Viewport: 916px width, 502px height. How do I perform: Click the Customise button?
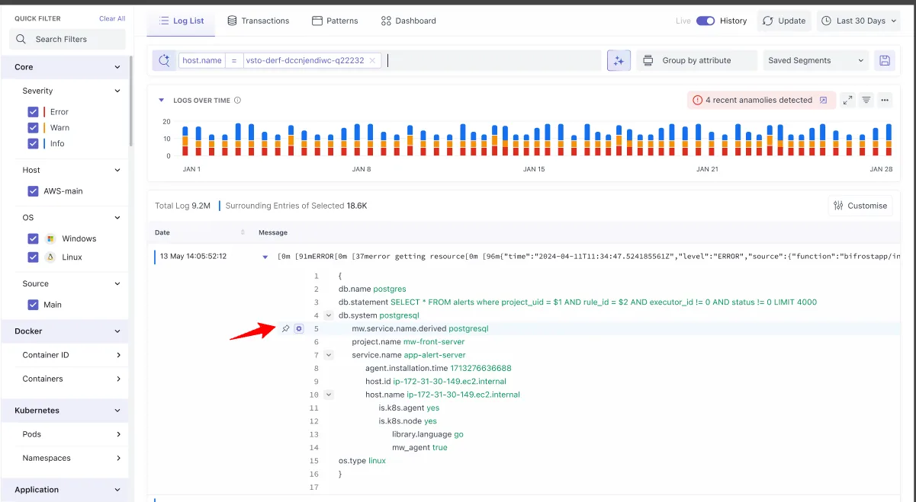coord(860,206)
